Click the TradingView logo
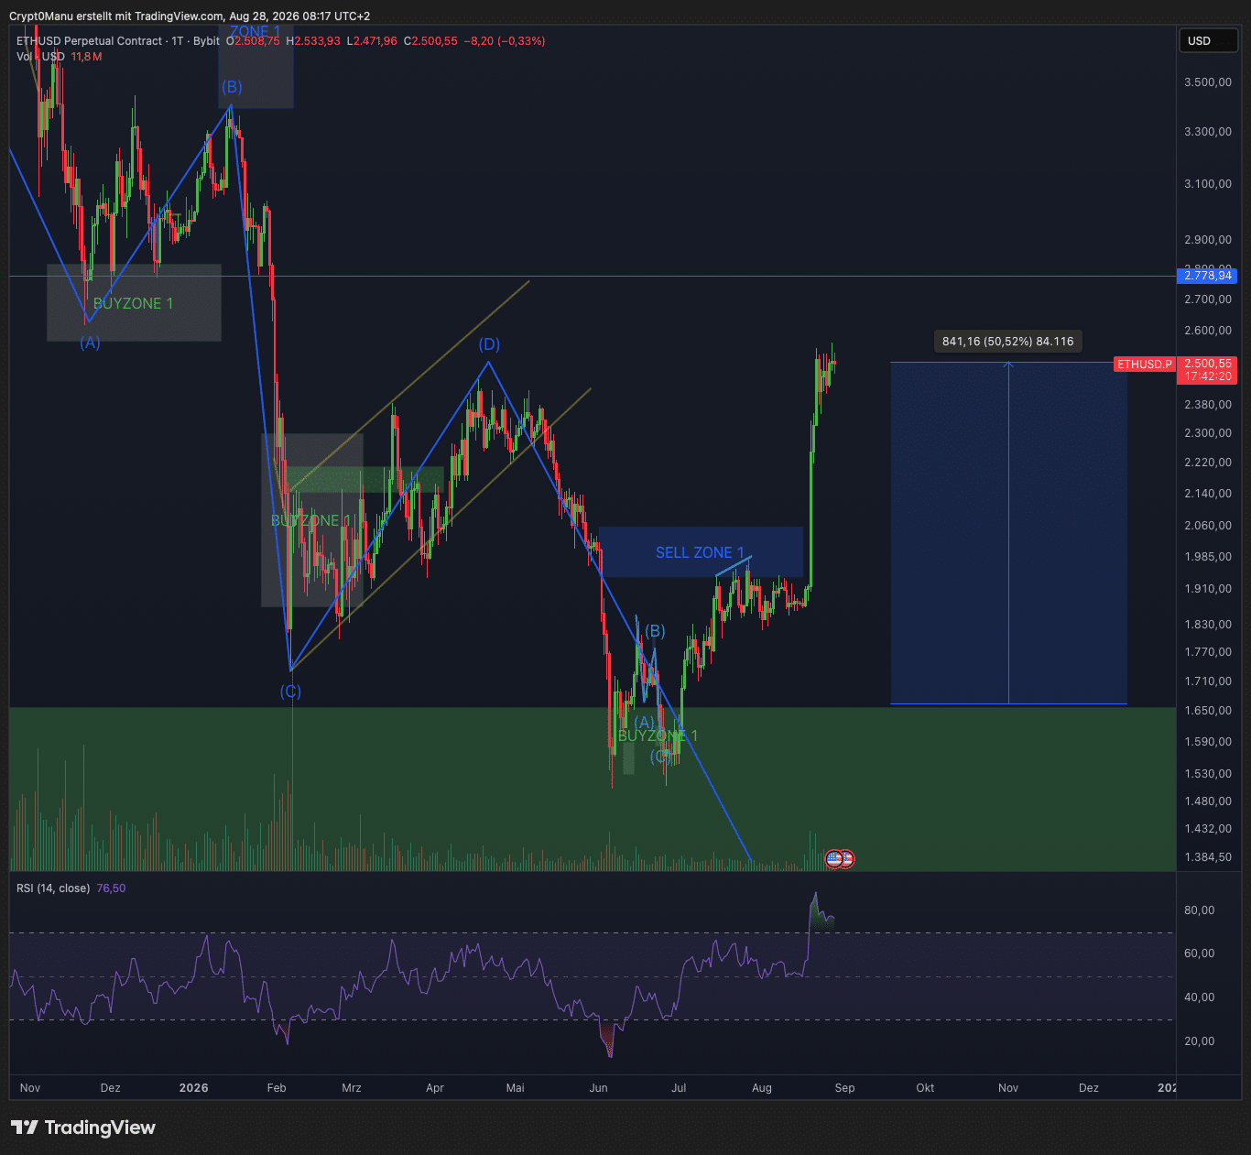Viewport: 1251px width, 1155px height. tap(83, 1128)
